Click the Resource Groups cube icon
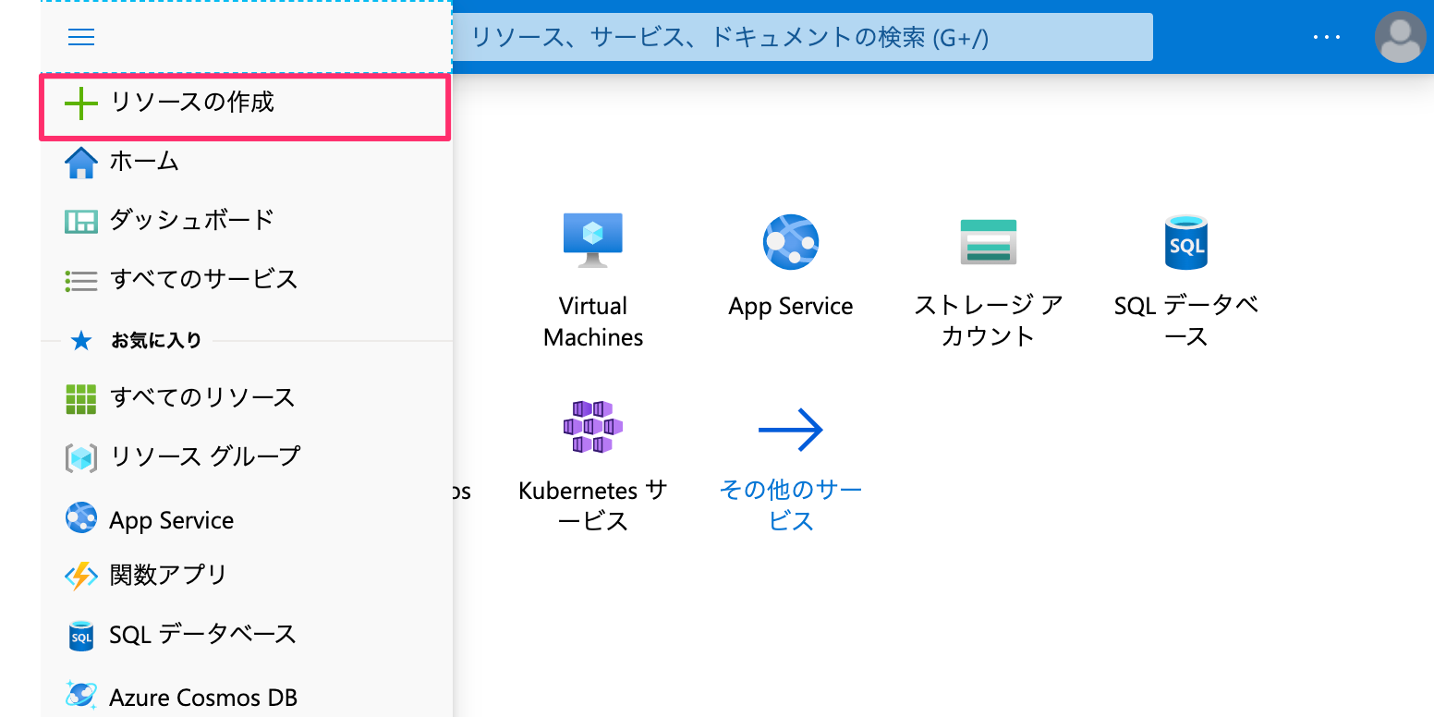 click(81, 458)
